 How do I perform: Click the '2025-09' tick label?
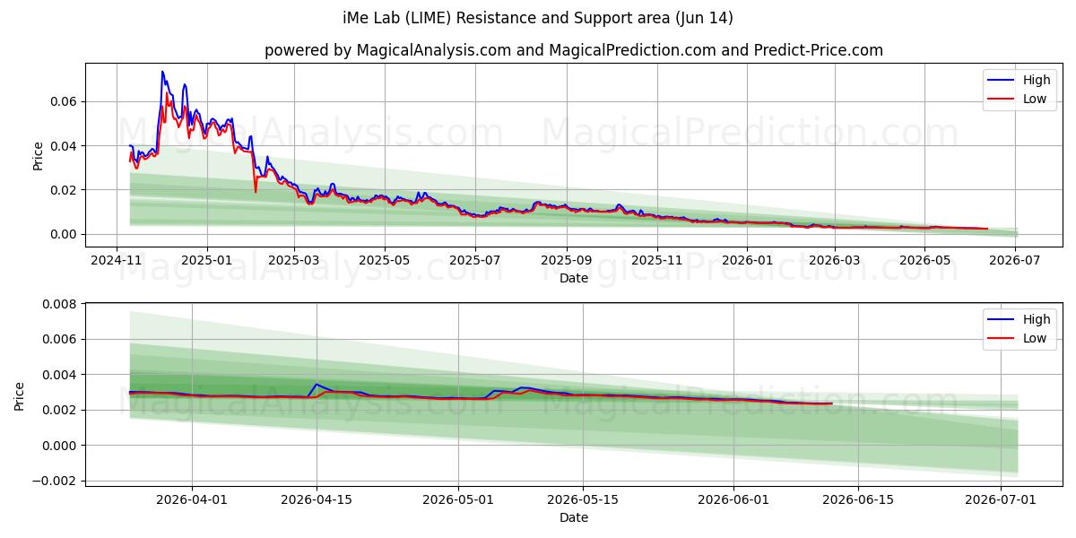[567, 260]
